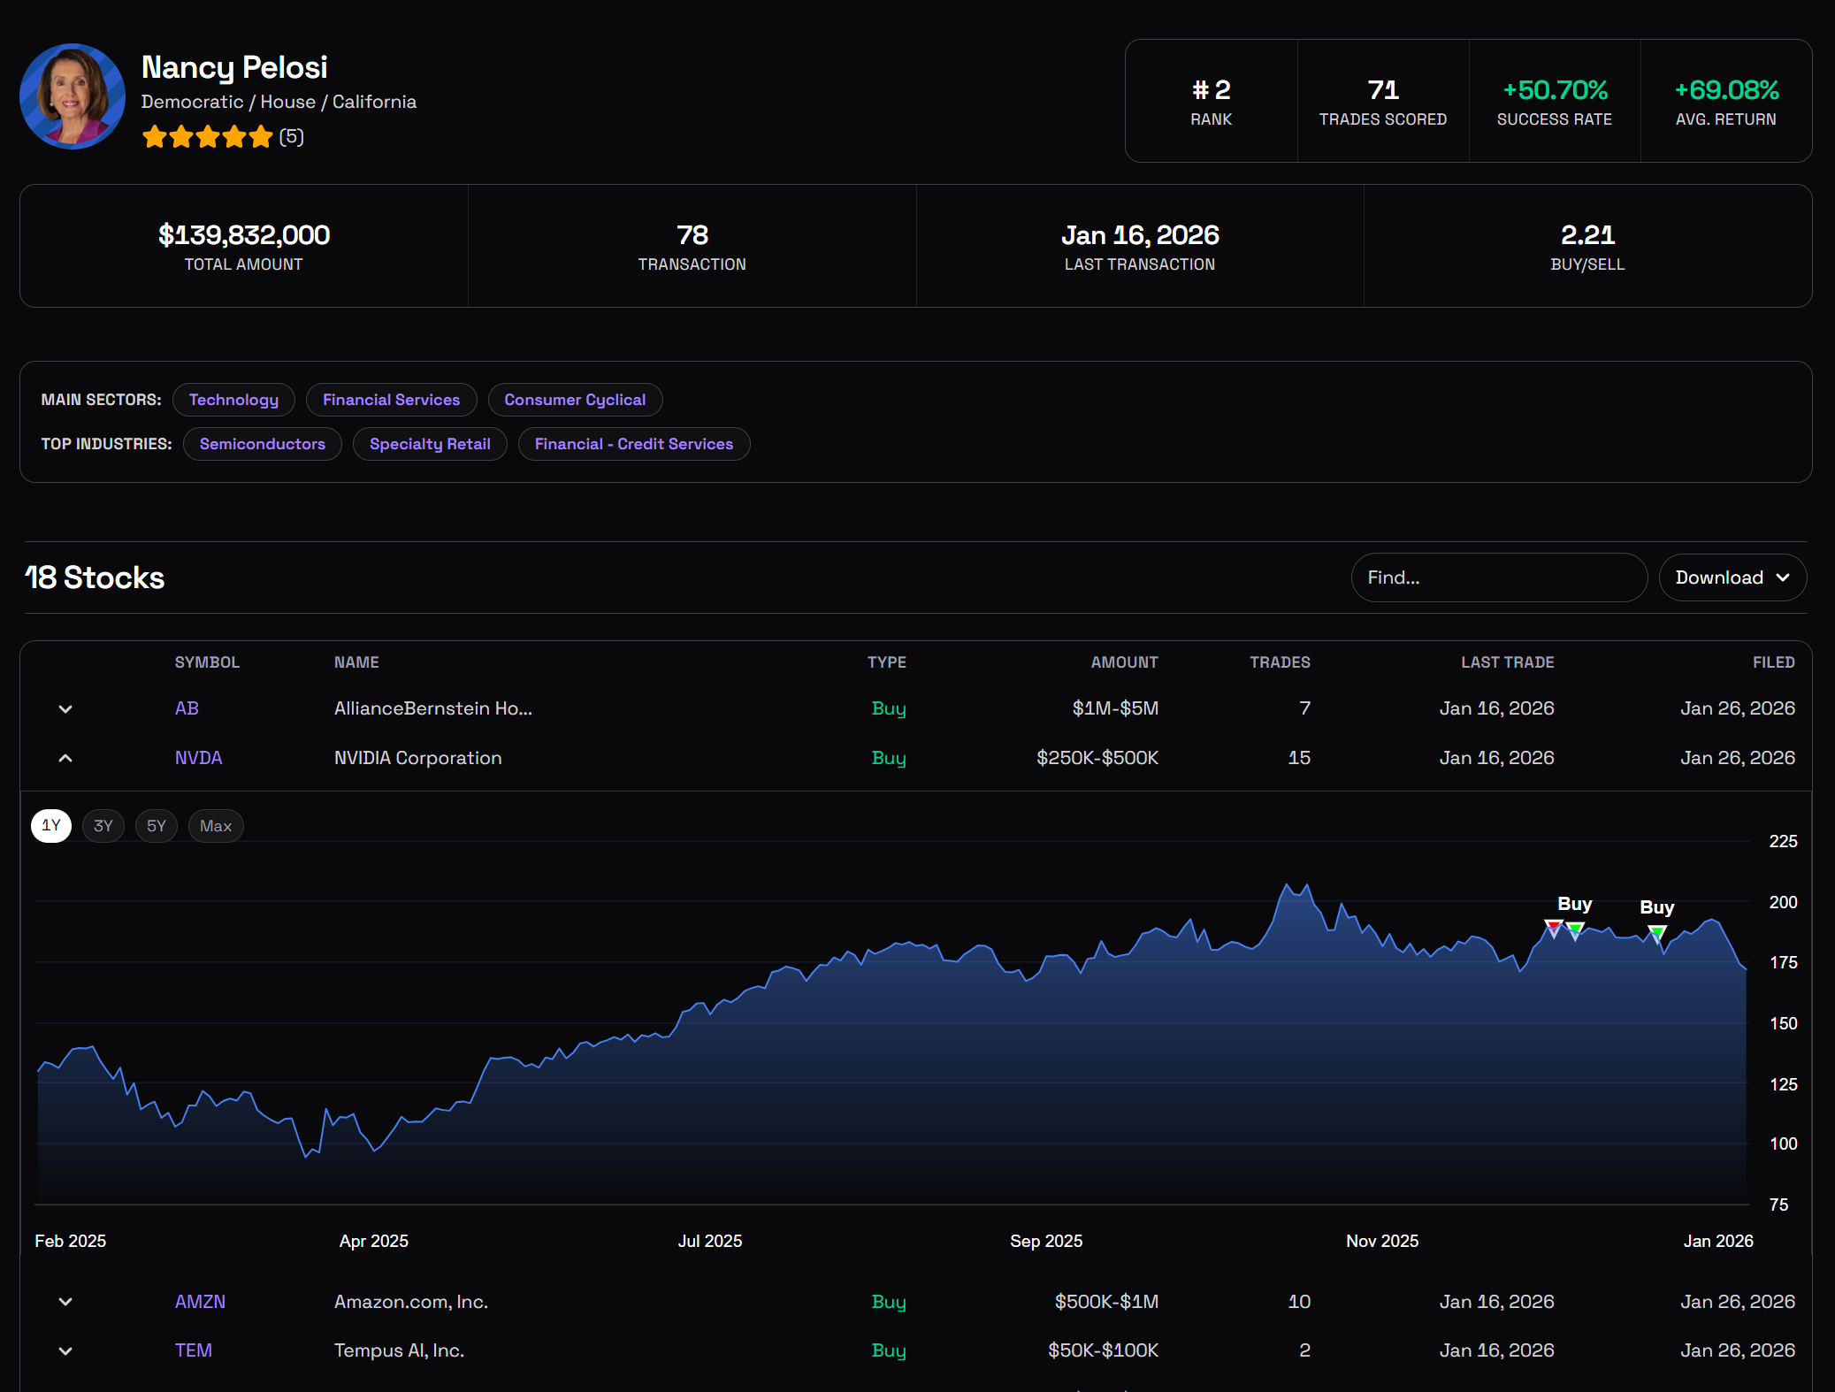The width and height of the screenshot is (1835, 1392).
Task: Click the $250K-$500K amount cell
Action: tap(1097, 758)
